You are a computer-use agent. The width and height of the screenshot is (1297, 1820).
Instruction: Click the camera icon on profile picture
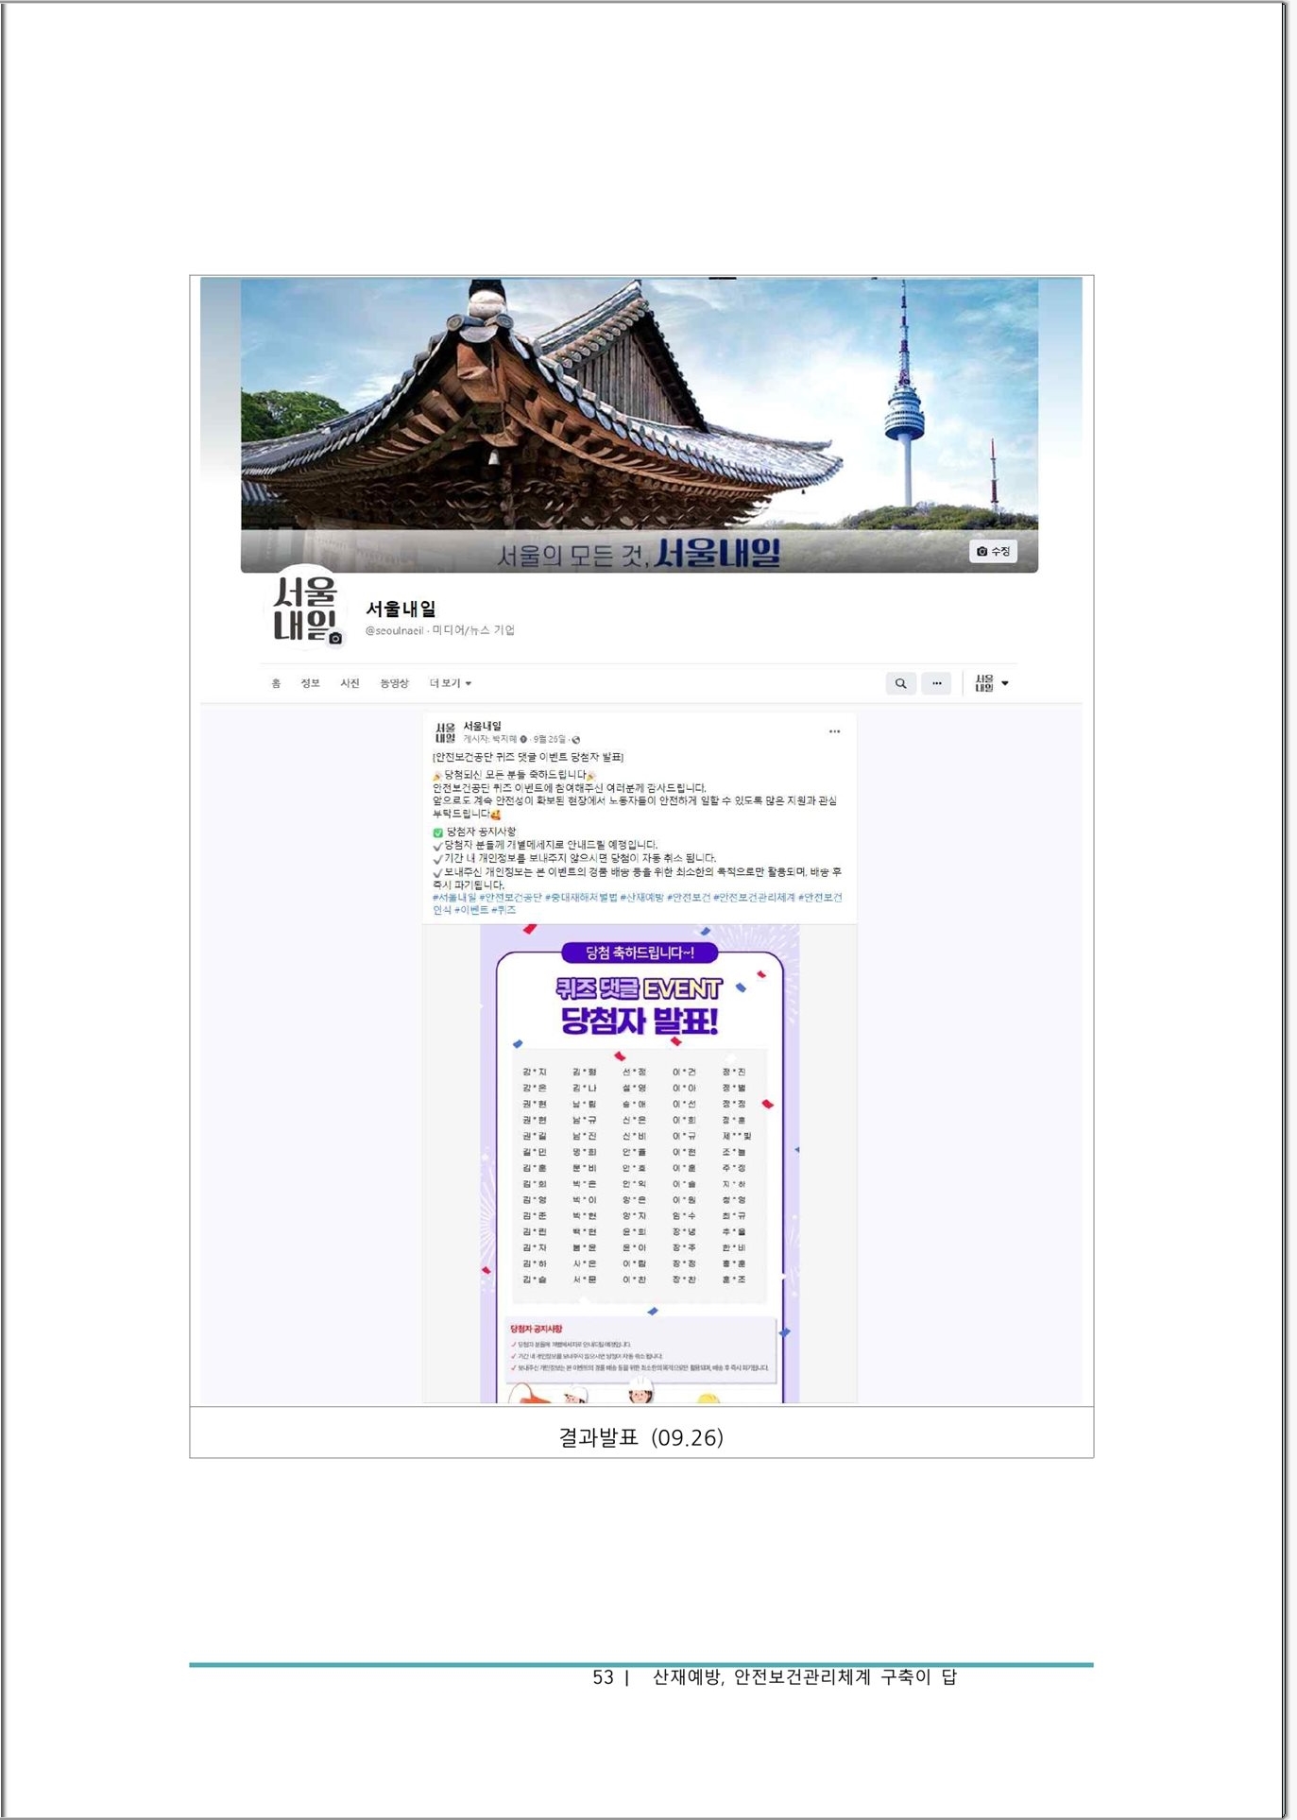tap(335, 638)
